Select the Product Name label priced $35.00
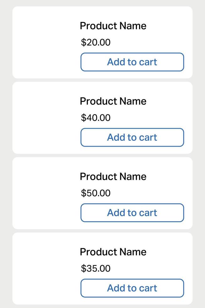This screenshot has width=205, height=308. click(113, 252)
